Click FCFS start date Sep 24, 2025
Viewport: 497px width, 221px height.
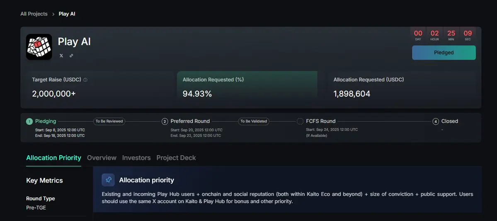point(332,130)
